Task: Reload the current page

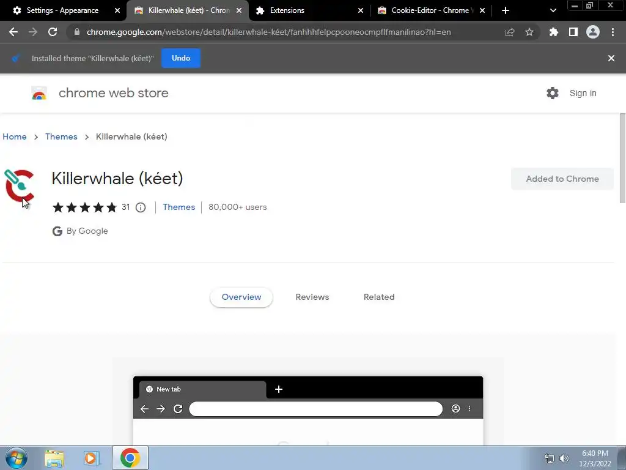Action: coord(53,32)
